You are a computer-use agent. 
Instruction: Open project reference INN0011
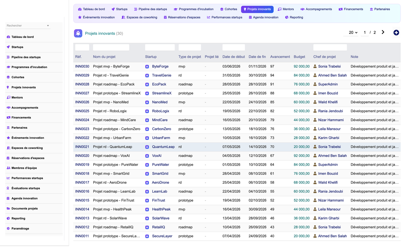point(82,236)
